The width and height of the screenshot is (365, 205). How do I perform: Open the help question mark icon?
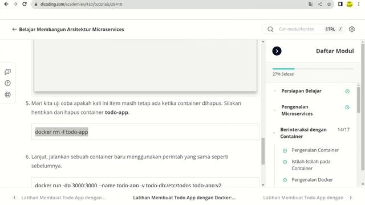point(7,83)
